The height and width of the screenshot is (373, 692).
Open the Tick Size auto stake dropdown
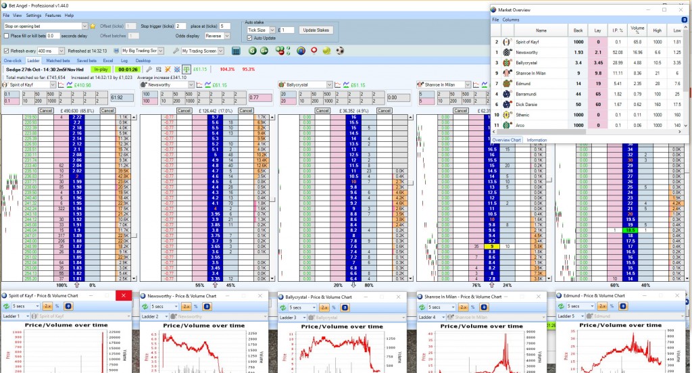coord(272,30)
